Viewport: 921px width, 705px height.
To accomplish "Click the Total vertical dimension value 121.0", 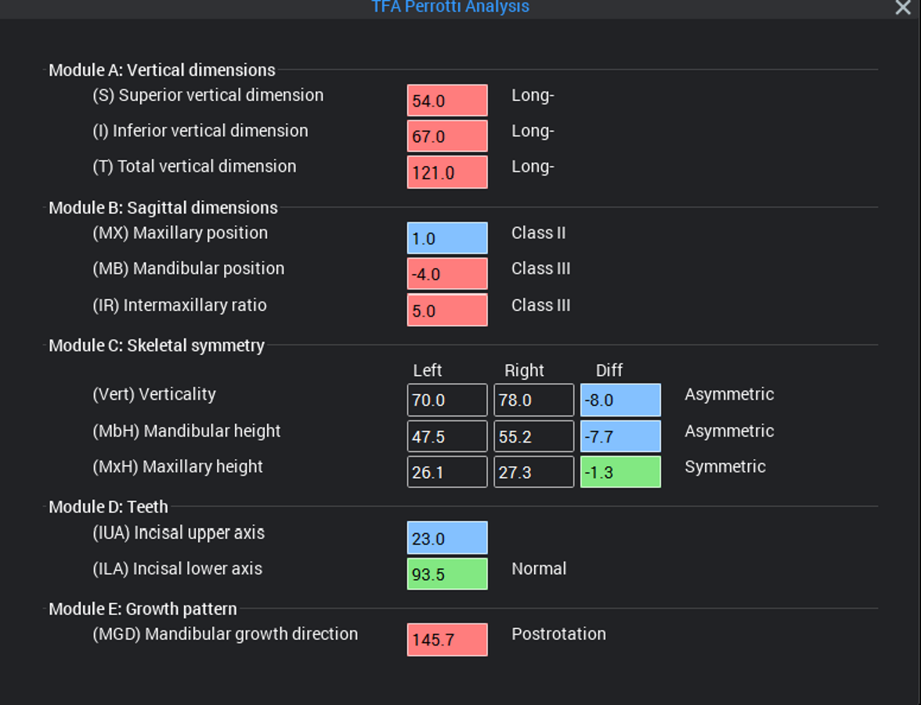I will pyautogui.click(x=447, y=172).
